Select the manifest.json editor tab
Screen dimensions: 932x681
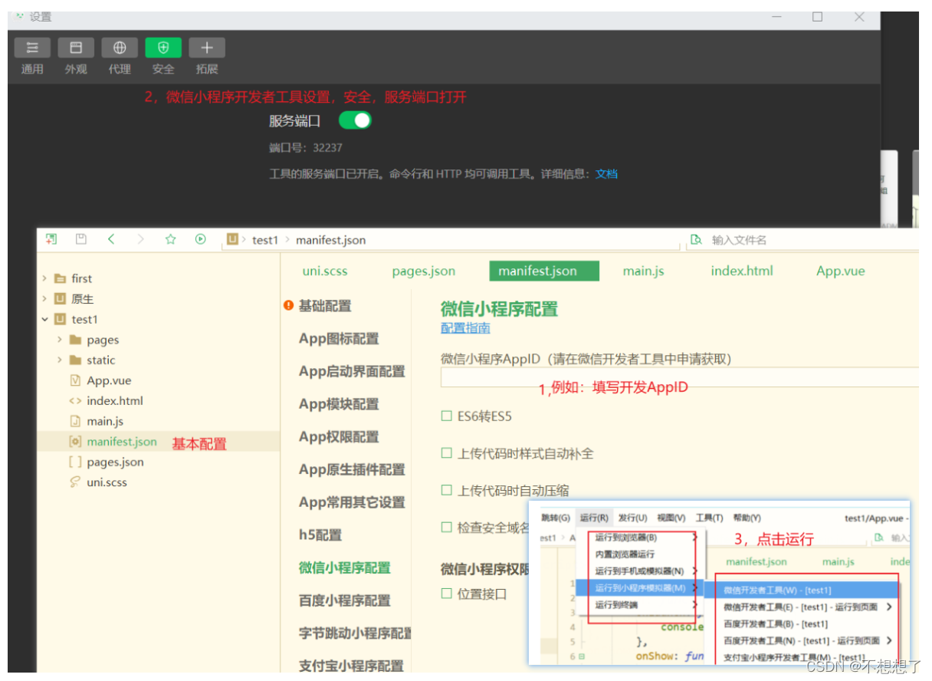pyautogui.click(x=545, y=271)
